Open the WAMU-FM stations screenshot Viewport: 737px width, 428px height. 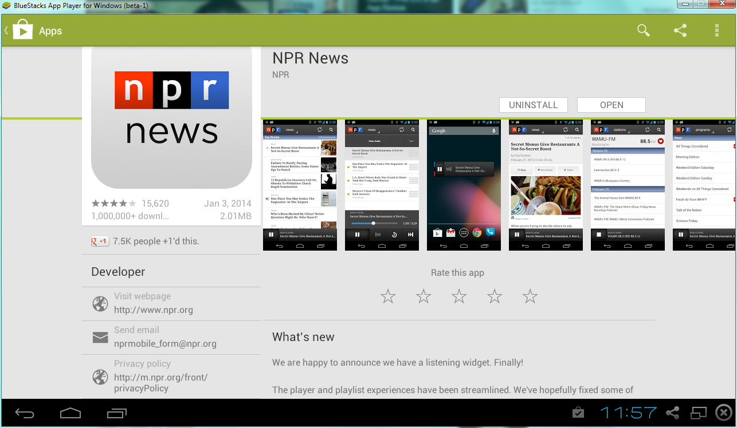[628, 185]
